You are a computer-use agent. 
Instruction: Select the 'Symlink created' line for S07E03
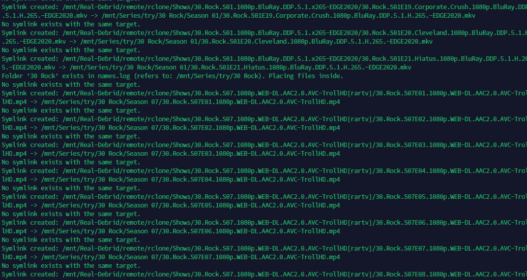[x=264, y=145]
